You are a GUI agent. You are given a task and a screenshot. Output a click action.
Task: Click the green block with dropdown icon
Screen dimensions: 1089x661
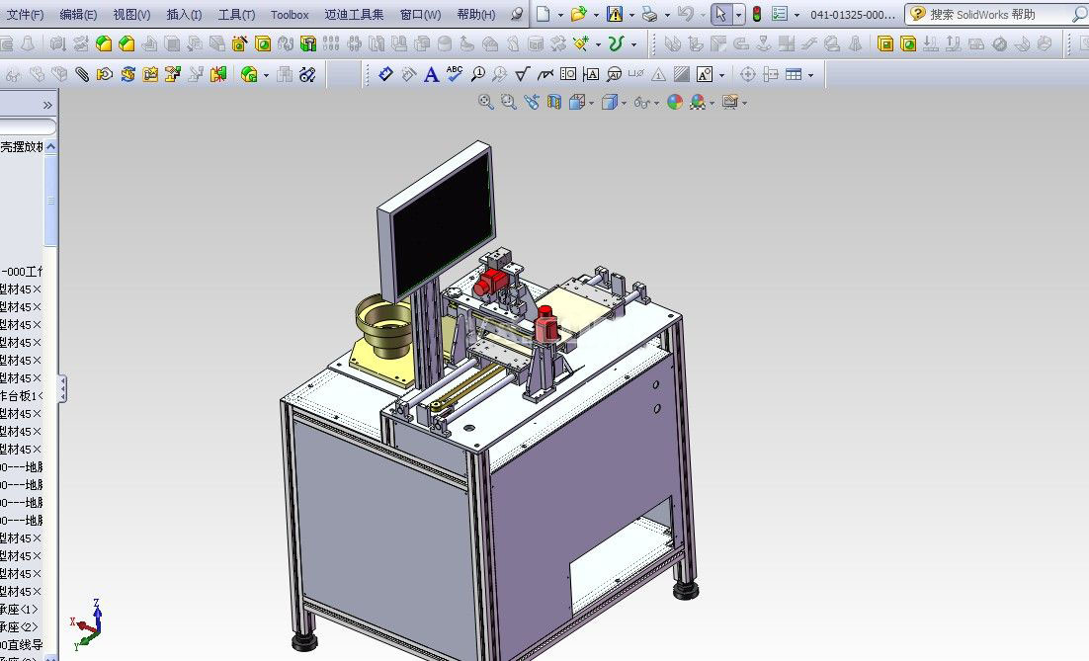pos(249,74)
